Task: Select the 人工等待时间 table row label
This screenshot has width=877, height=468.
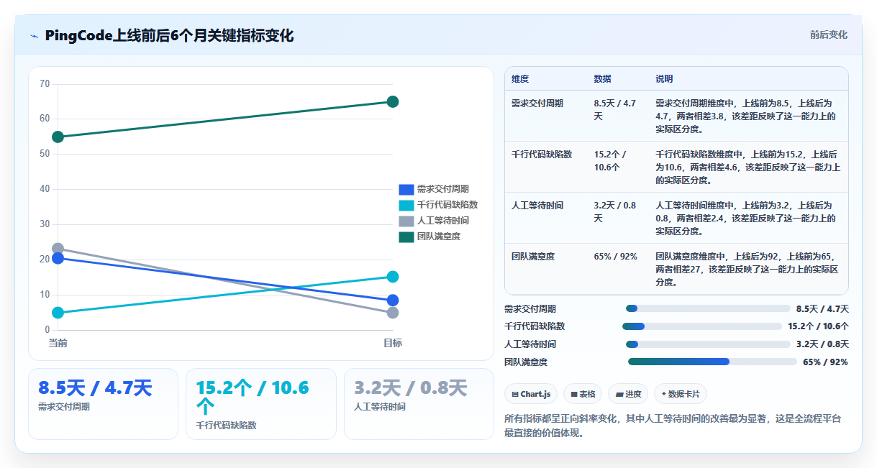Action: click(537, 206)
